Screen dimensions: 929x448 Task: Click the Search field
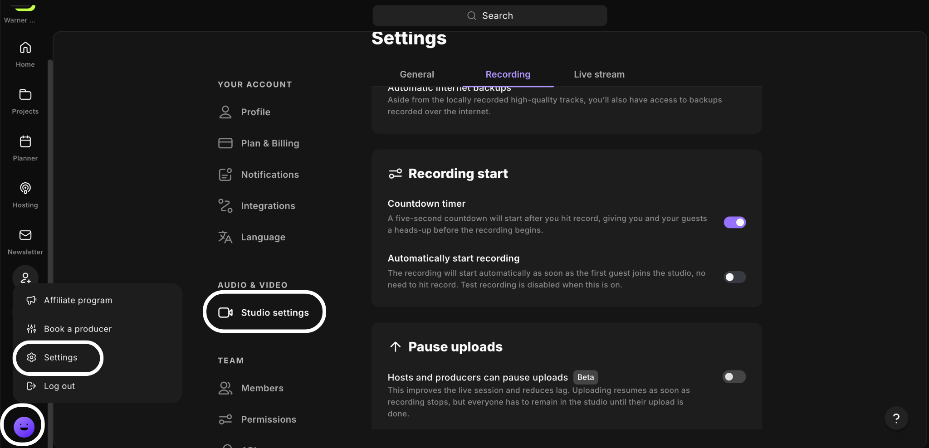[490, 15]
